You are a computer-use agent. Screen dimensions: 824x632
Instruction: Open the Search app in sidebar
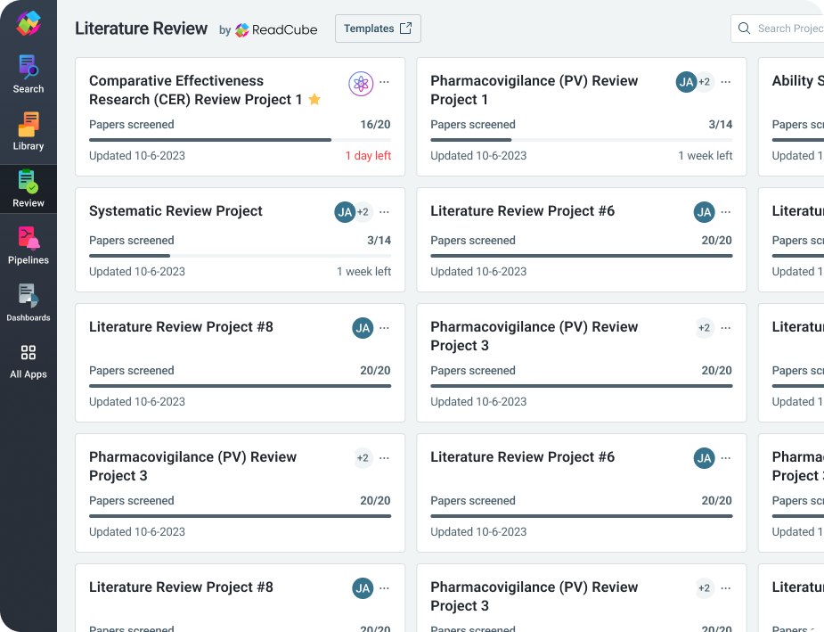(x=29, y=73)
